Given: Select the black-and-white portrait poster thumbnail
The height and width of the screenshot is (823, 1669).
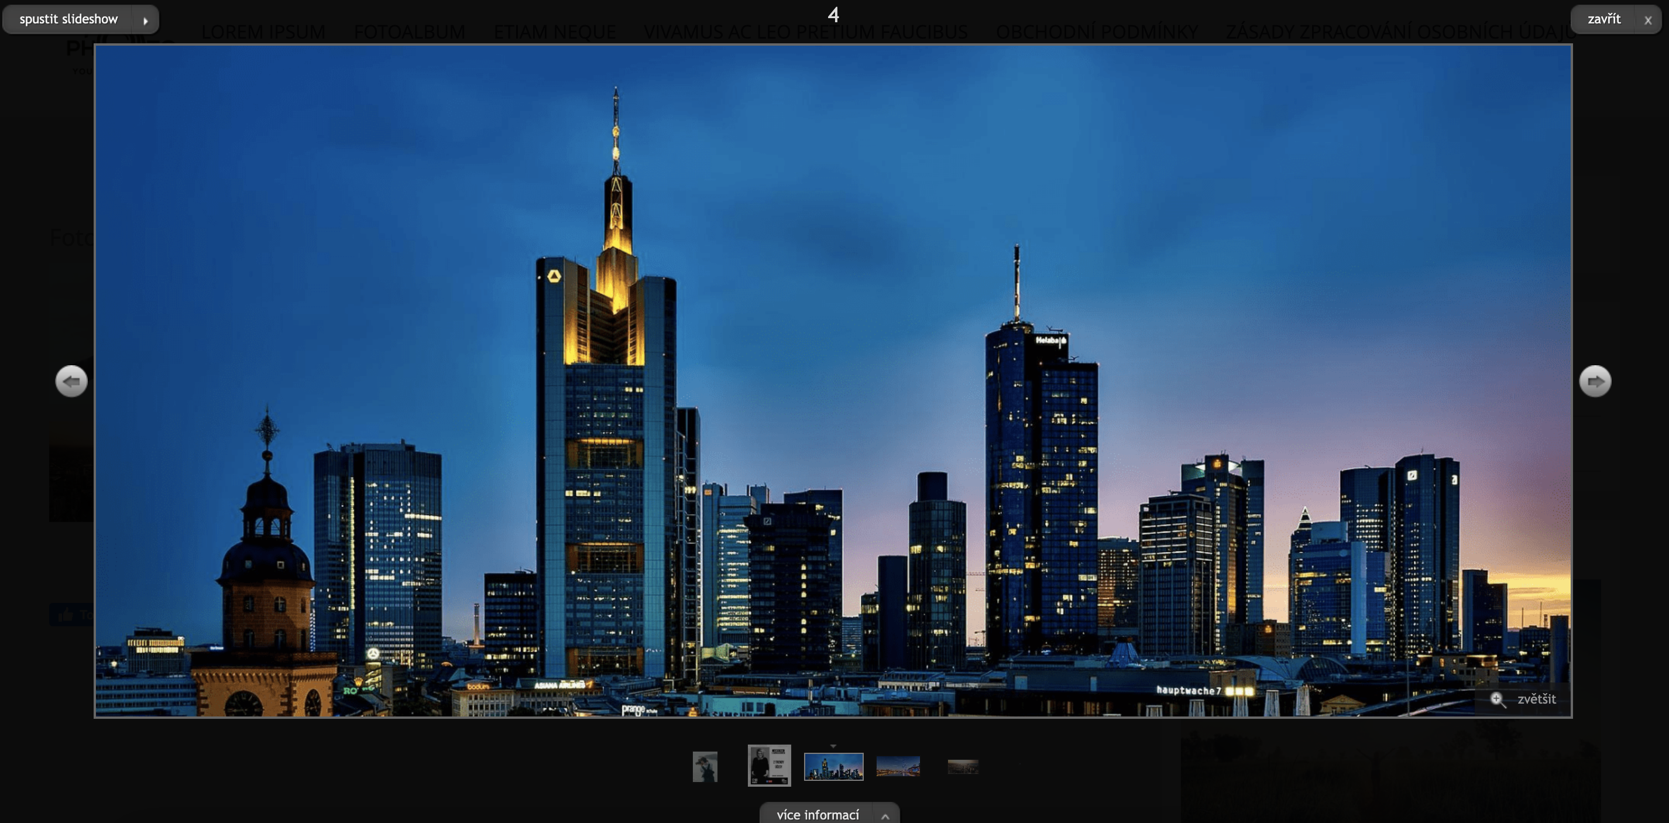Looking at the screenshot, I should click(769, 765).
